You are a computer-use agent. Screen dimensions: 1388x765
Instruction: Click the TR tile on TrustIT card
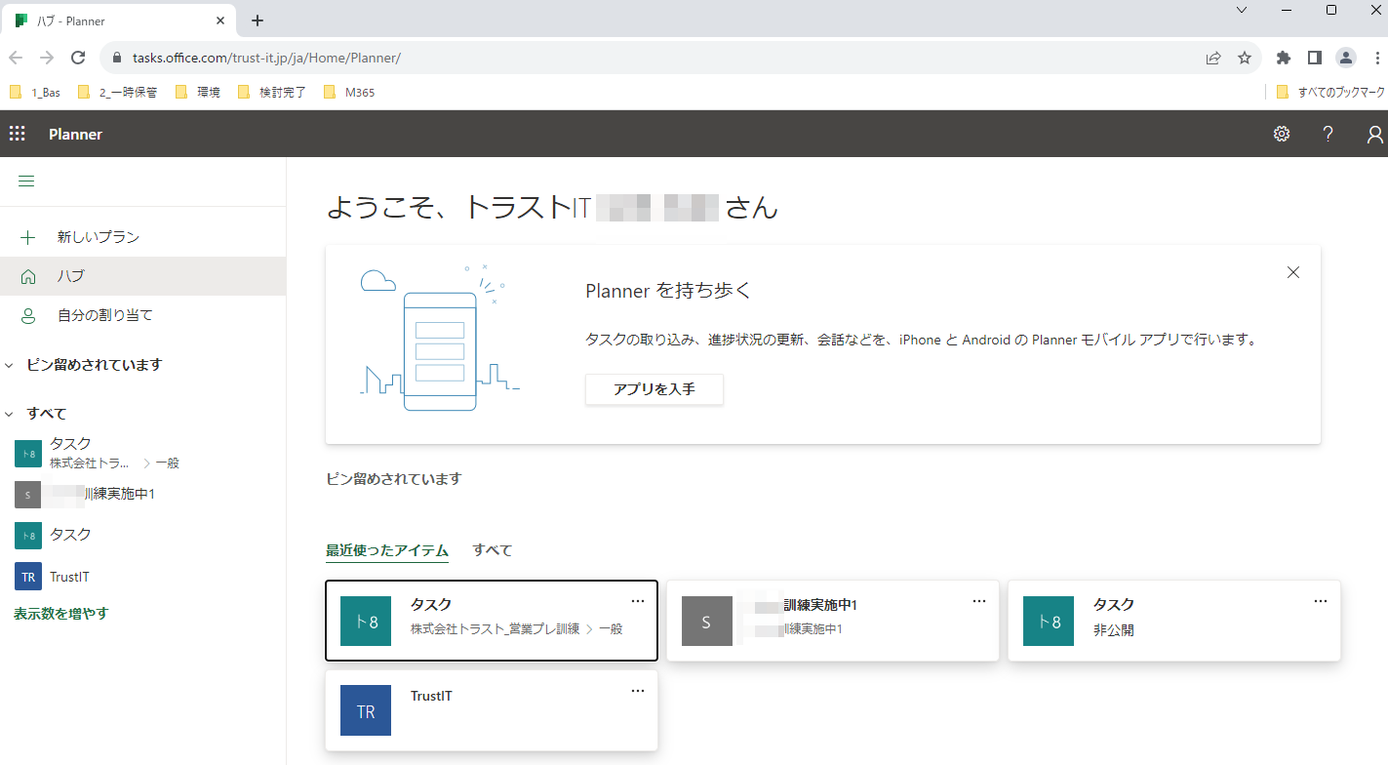[366, 710]
